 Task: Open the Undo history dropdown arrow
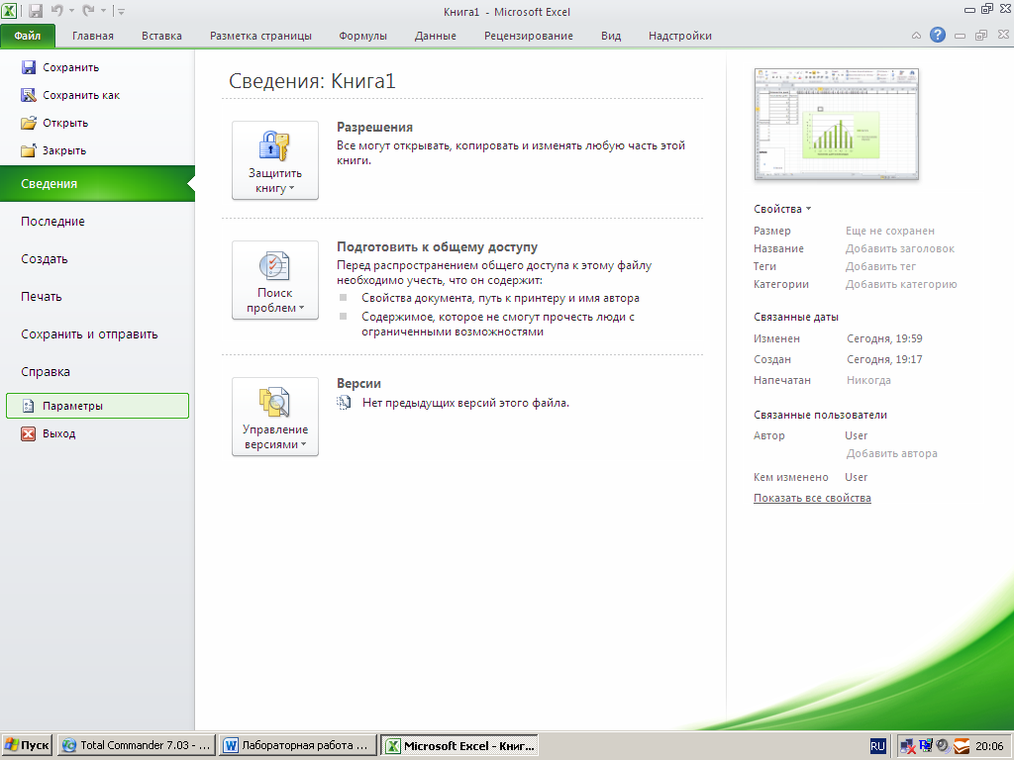click(x=71, y=11)
